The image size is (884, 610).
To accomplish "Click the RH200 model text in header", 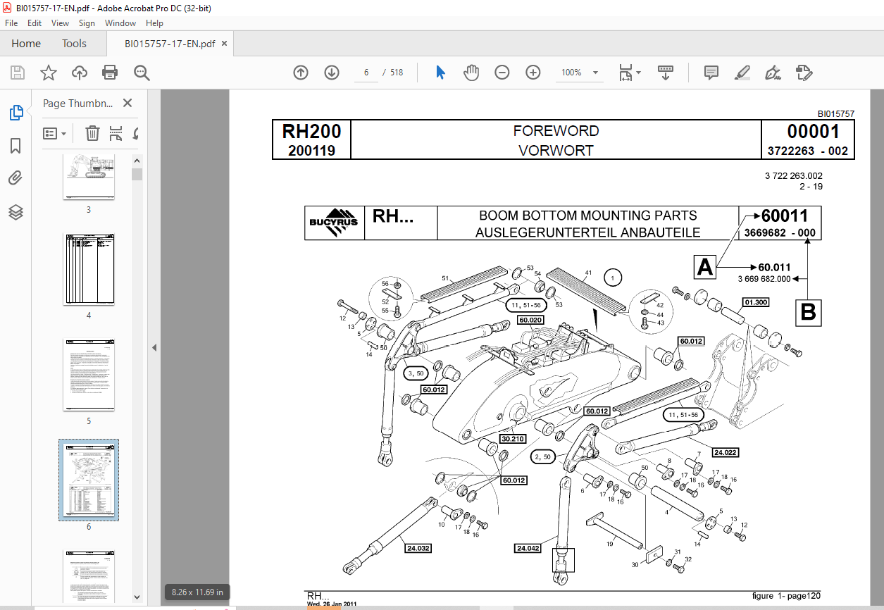I will (x=311, y=132).
